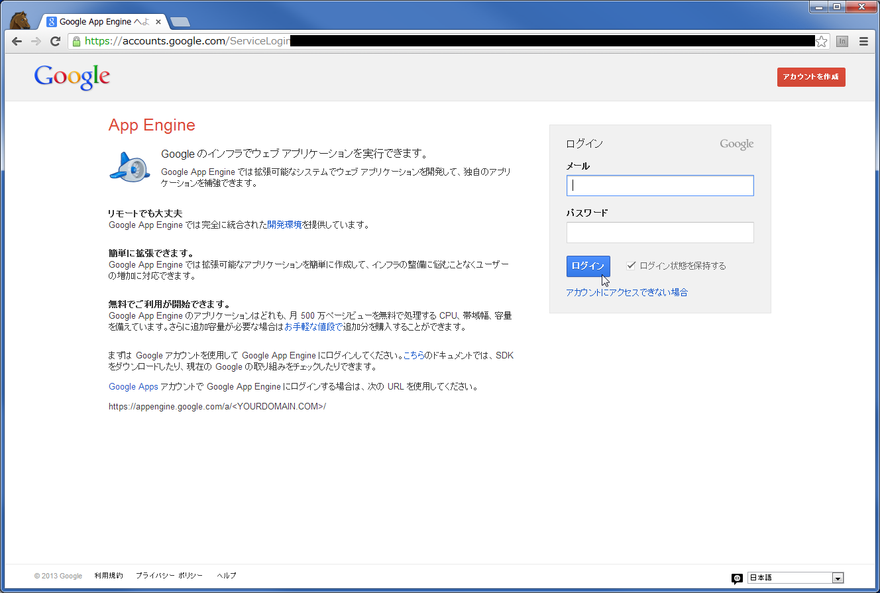Screen dimensions: 880x593
Task: Open the 日本語 language dropdown
Action: (x=795, y=578)
